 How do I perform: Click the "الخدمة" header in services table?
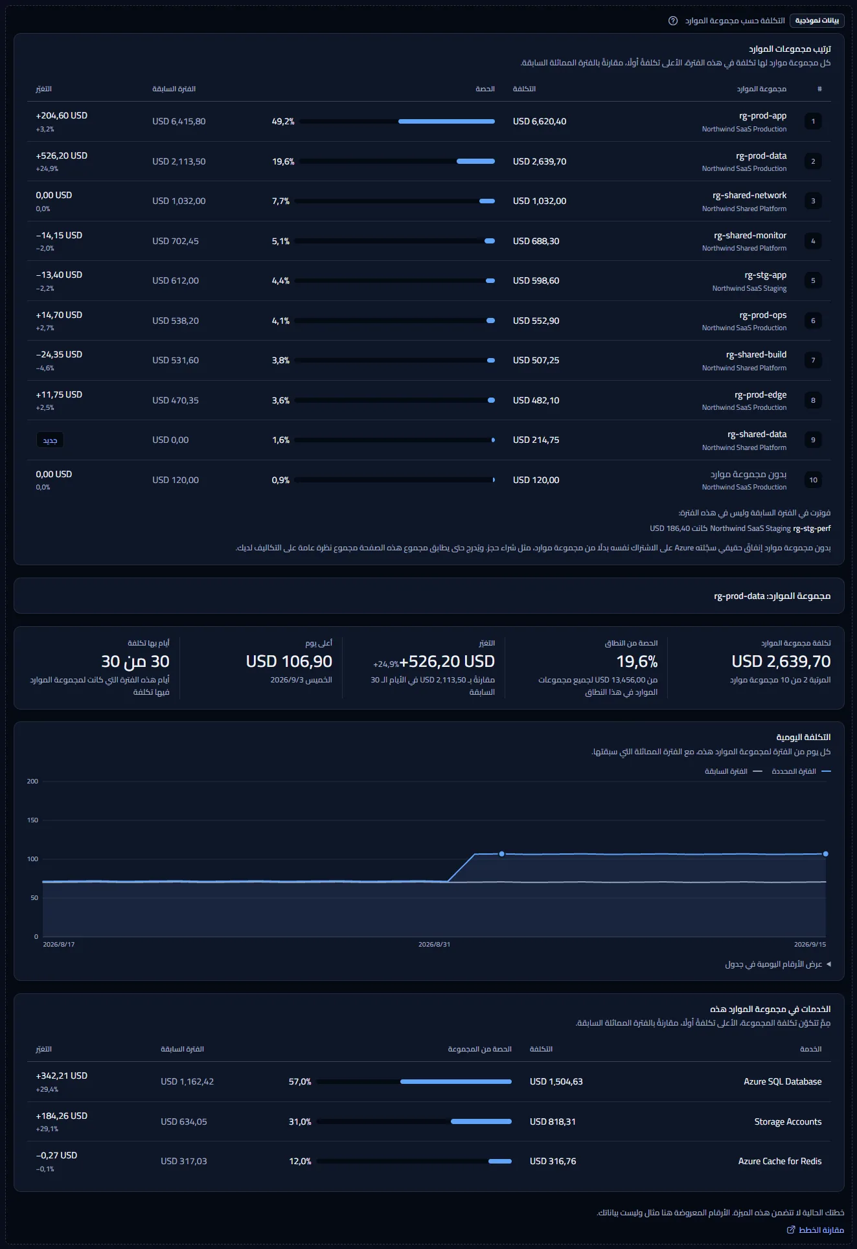810,1049
